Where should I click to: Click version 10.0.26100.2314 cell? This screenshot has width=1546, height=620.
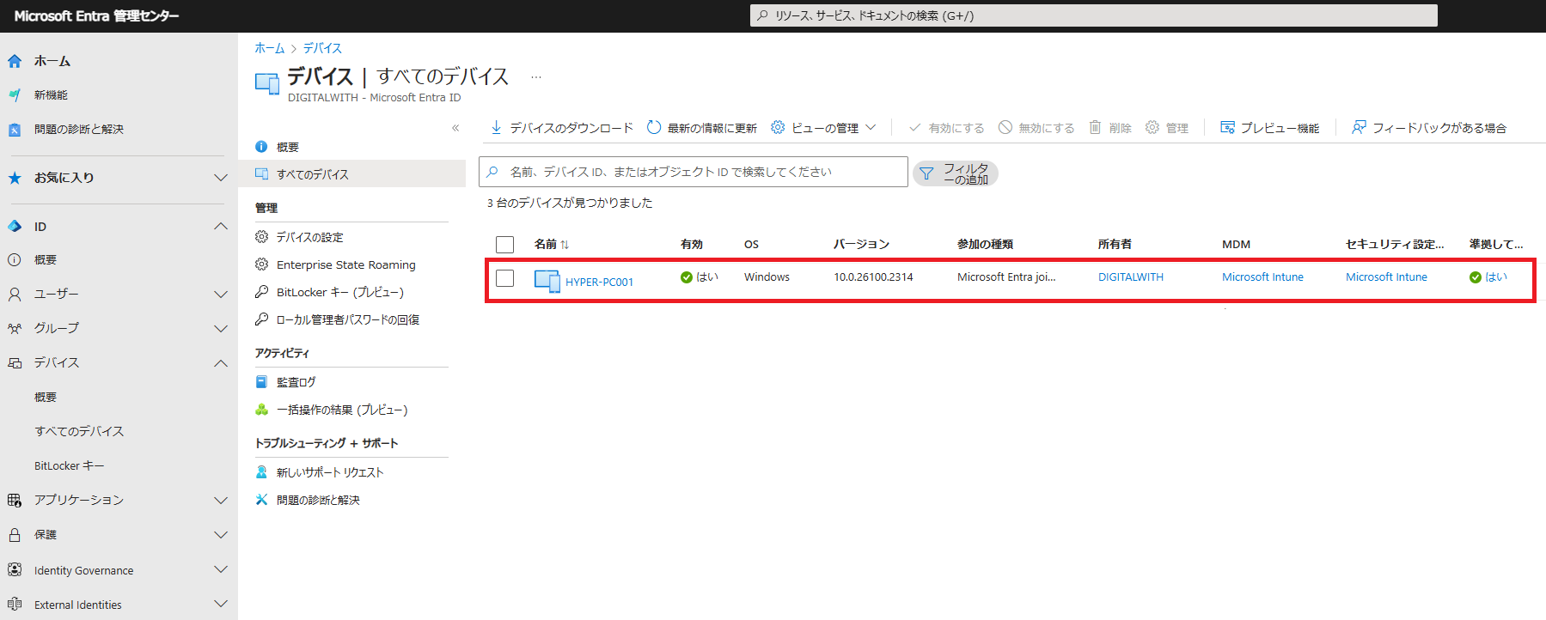873,277
